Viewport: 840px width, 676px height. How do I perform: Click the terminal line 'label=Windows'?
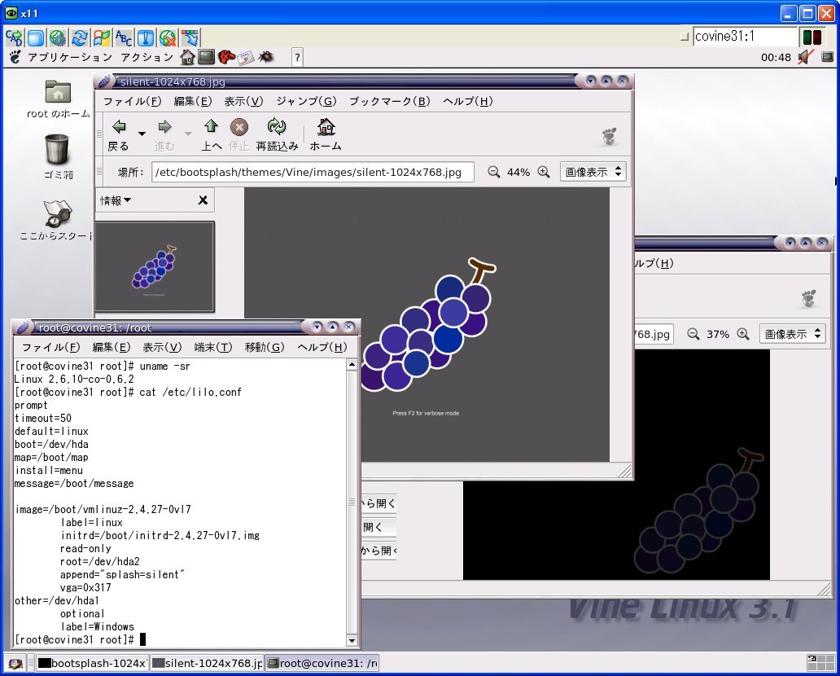(x=97, y=626)
